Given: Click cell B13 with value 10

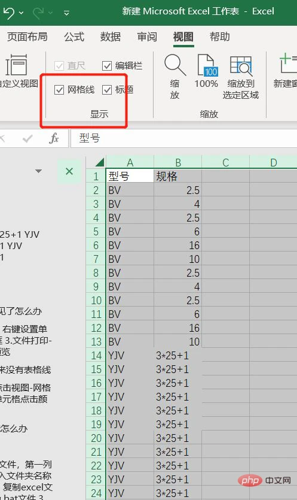Looking at the screenshot, I should [x=178, y=341].
